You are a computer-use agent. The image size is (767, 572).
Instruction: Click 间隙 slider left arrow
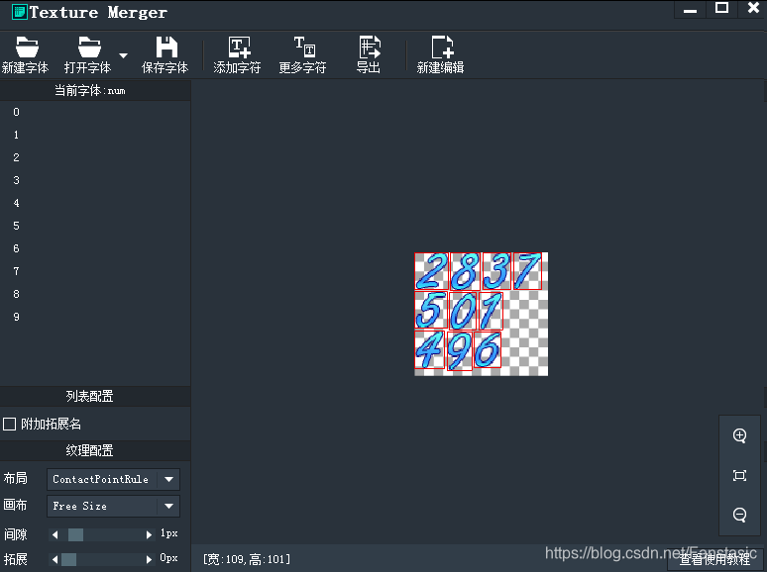pyautogui.click(x=55, y=534)
